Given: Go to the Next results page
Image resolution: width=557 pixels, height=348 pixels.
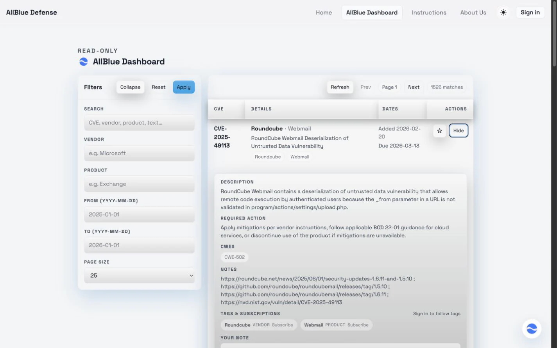Looking at the screenshot, I should pyautogui.click(x=414, y=87).
